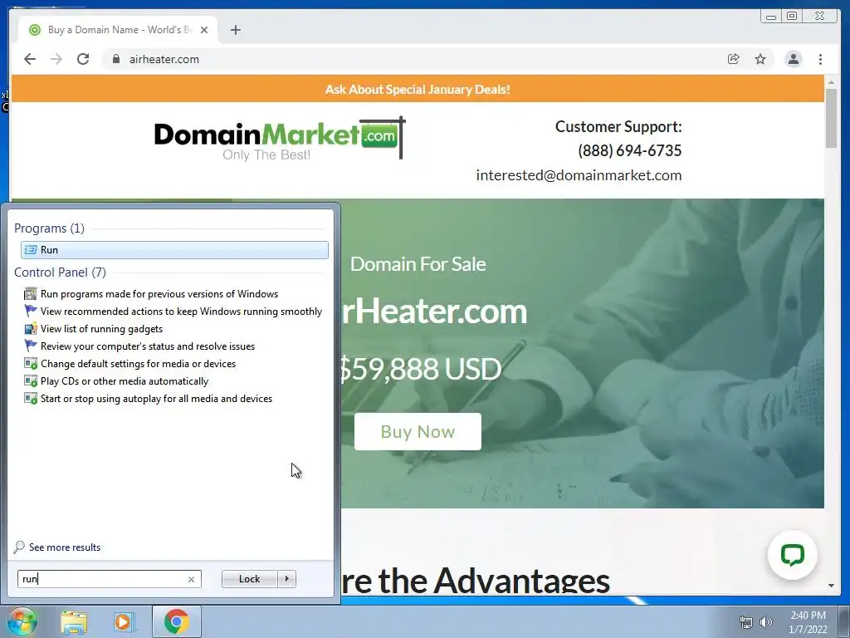Viewport: 850px width, 638px height.
Task: Select Change default settings for media or devices
Action: click(x=130, y=364)
